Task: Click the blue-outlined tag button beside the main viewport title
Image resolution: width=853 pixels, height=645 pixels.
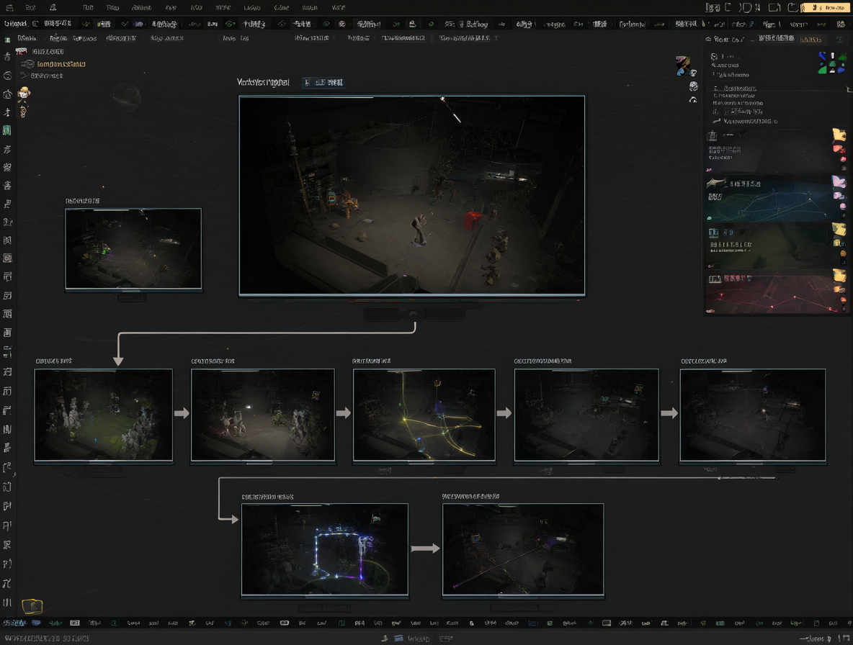Action: [323, 83]
